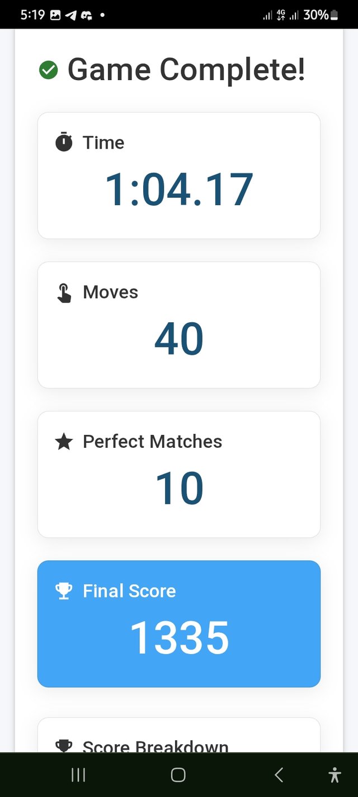The width and height of the screenshot is (358, 797).
Task: Tap the gallery image notification icon
Action: point(55,15)
